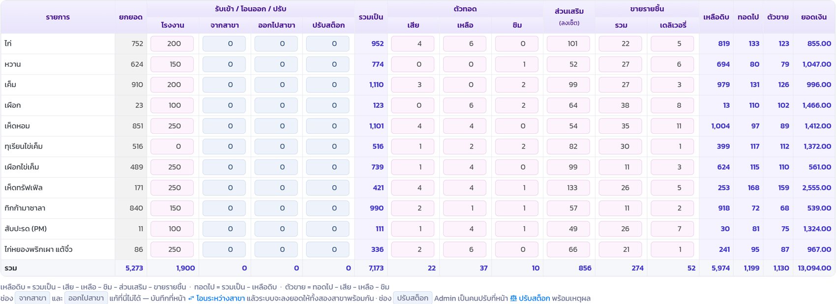Click the ยอดเงิน value 2,555.00 for เห็ดทรัพเฟิล
The height and width of the screenshot is (304, 836).
(x=817, y=188)
